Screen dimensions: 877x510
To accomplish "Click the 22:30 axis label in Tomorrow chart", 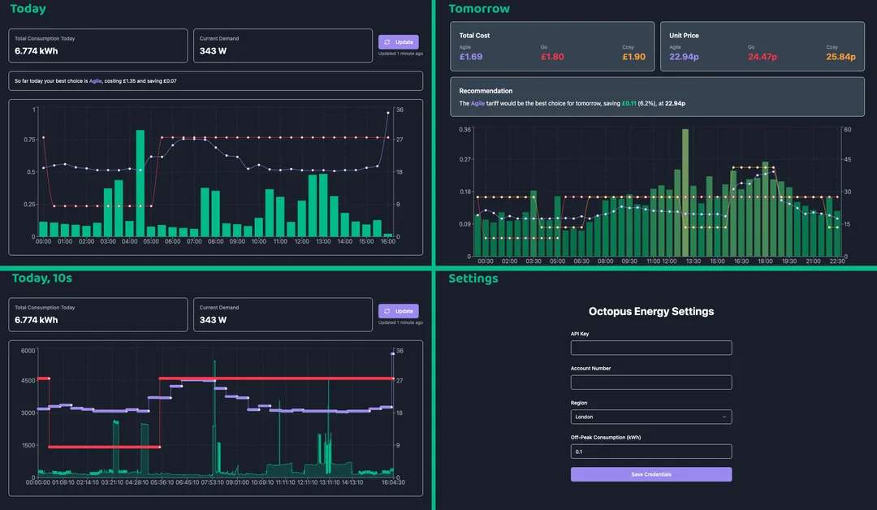I will tap(836, 261).
